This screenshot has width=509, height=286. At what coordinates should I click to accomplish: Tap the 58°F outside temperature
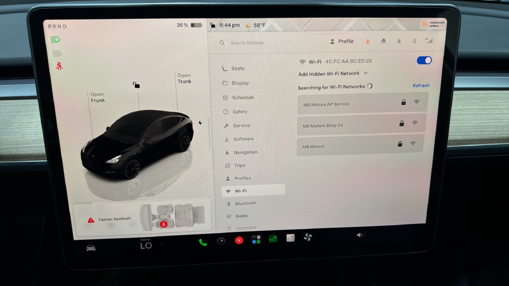point(259,25)
